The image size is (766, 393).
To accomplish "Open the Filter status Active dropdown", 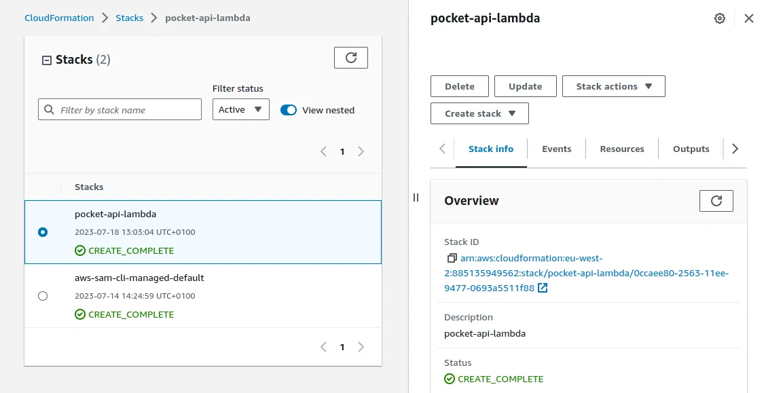I will (x=240, y=110).
